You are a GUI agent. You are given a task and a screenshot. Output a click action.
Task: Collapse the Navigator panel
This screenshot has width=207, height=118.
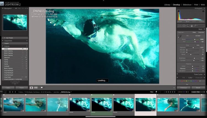[x=3, y=8]
